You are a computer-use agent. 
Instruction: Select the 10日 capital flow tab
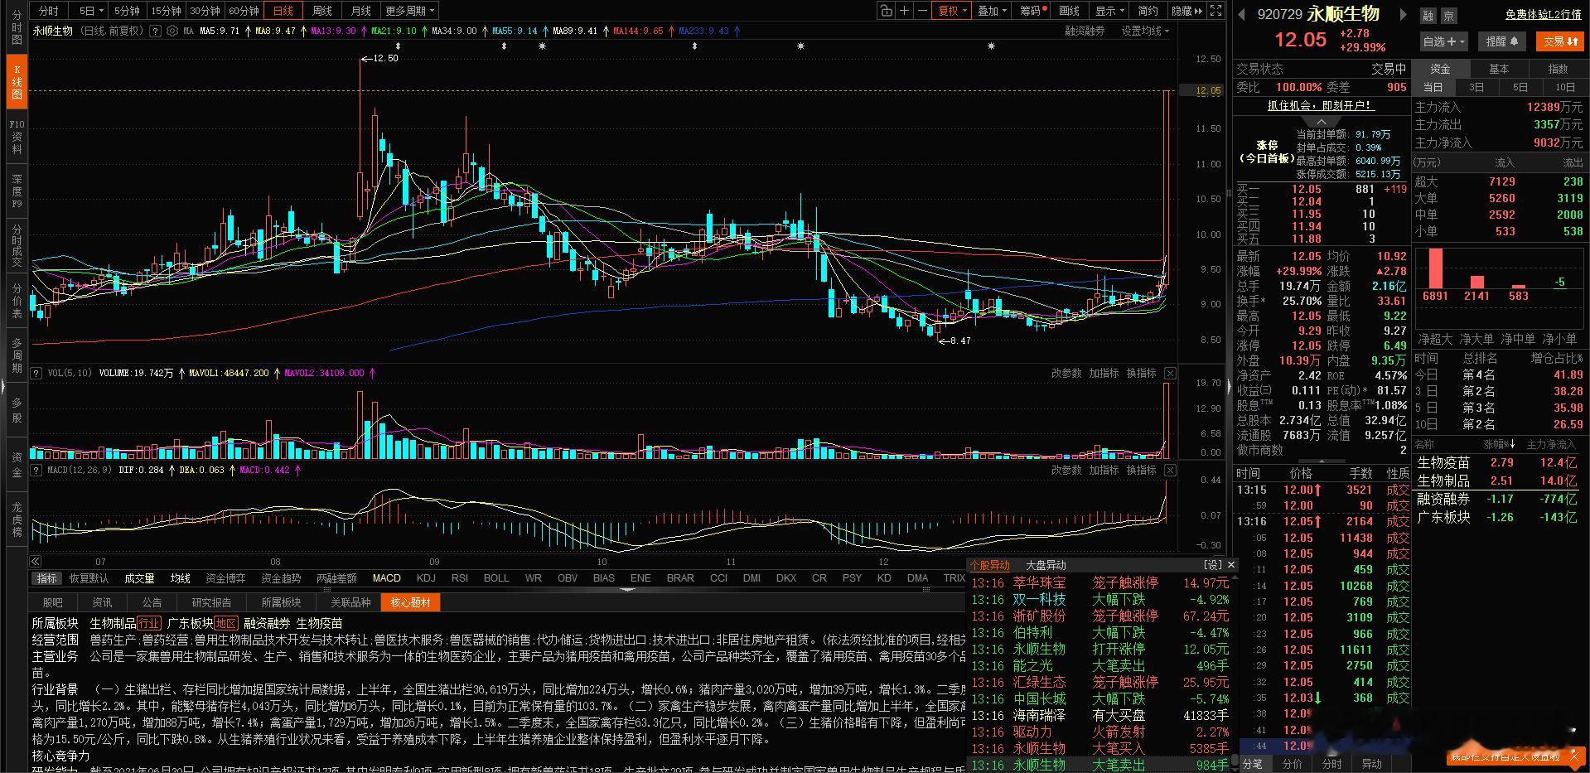tap(1565, 87)
